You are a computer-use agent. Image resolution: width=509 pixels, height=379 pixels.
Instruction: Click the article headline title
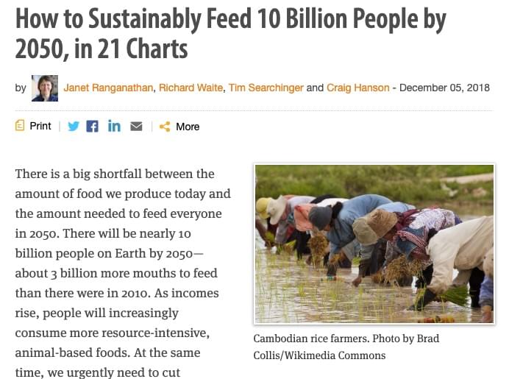[230, 34]
